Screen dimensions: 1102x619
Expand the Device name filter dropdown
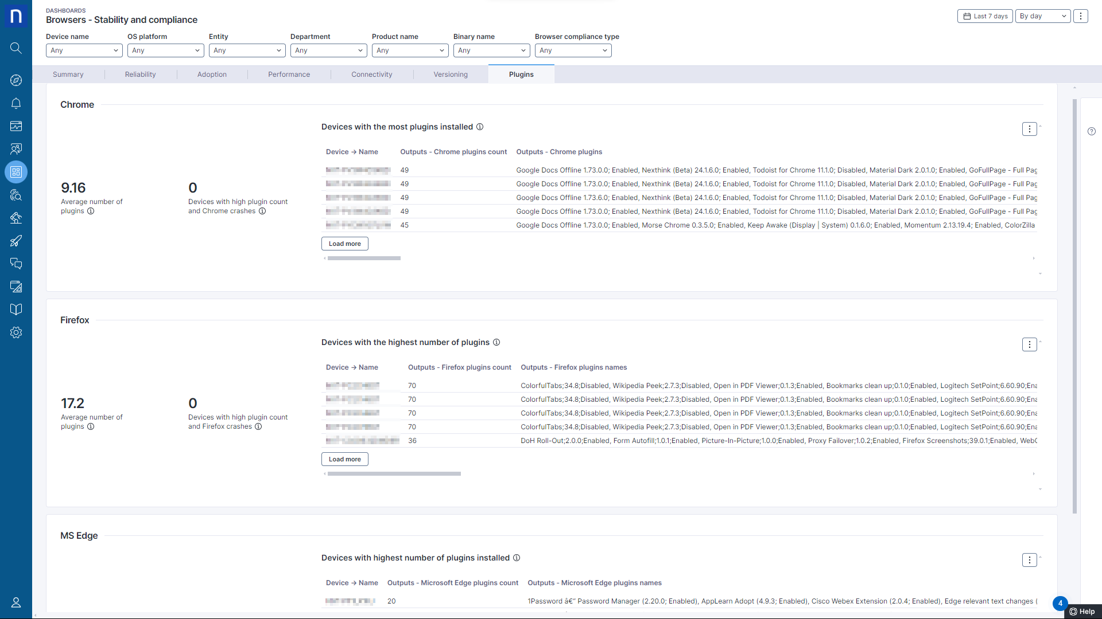[x=84, y=50]
